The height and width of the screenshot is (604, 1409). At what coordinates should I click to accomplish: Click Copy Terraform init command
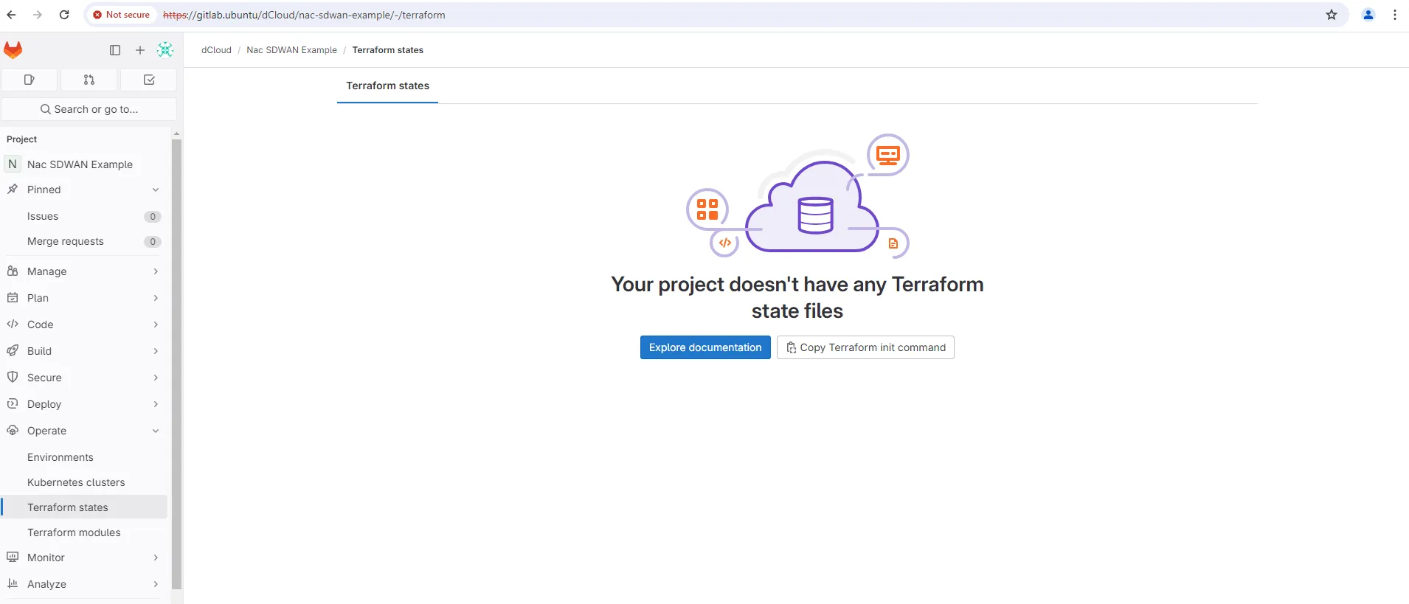click(865, 347)
